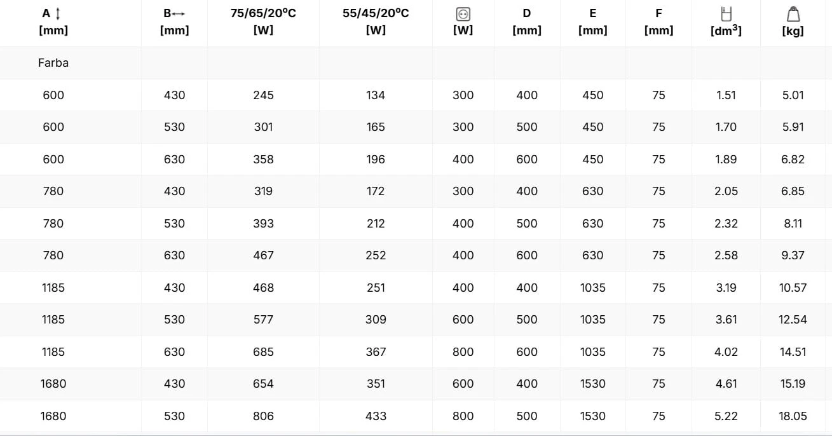Click the electric socket icon in the header
The width and height of the screenshot is (832, 436).
tap(463, 13)
